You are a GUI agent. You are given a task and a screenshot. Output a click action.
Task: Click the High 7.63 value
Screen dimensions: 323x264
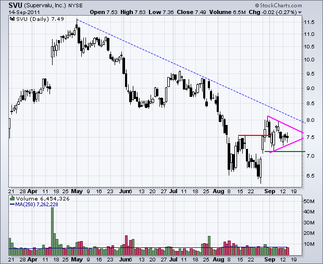point(133,12)
